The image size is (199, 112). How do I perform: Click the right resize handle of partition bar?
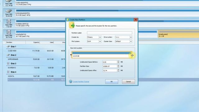[132, 55]
